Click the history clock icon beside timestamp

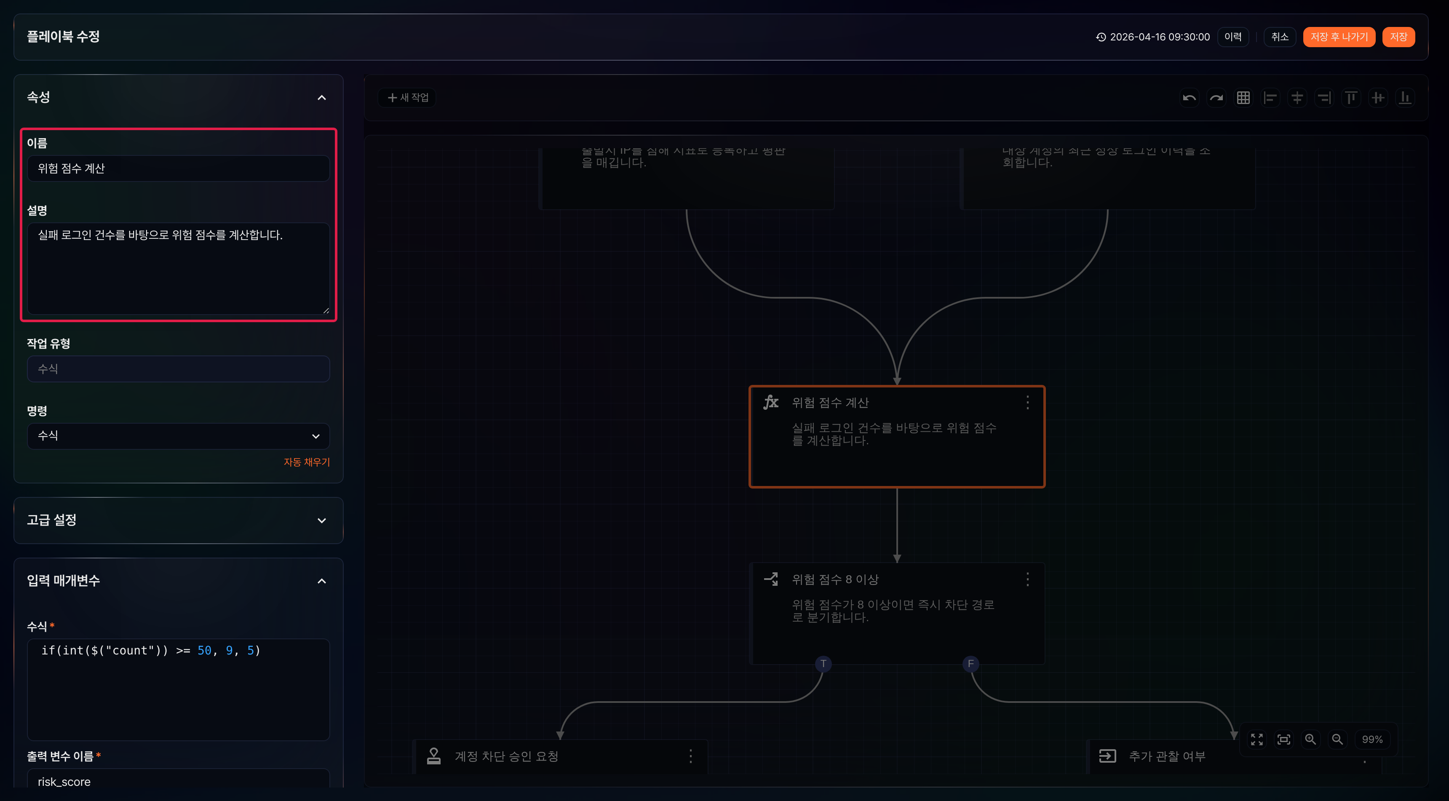(1101, 37)
